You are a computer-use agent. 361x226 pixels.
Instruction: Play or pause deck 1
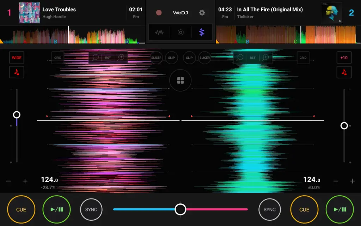point(56,209)
